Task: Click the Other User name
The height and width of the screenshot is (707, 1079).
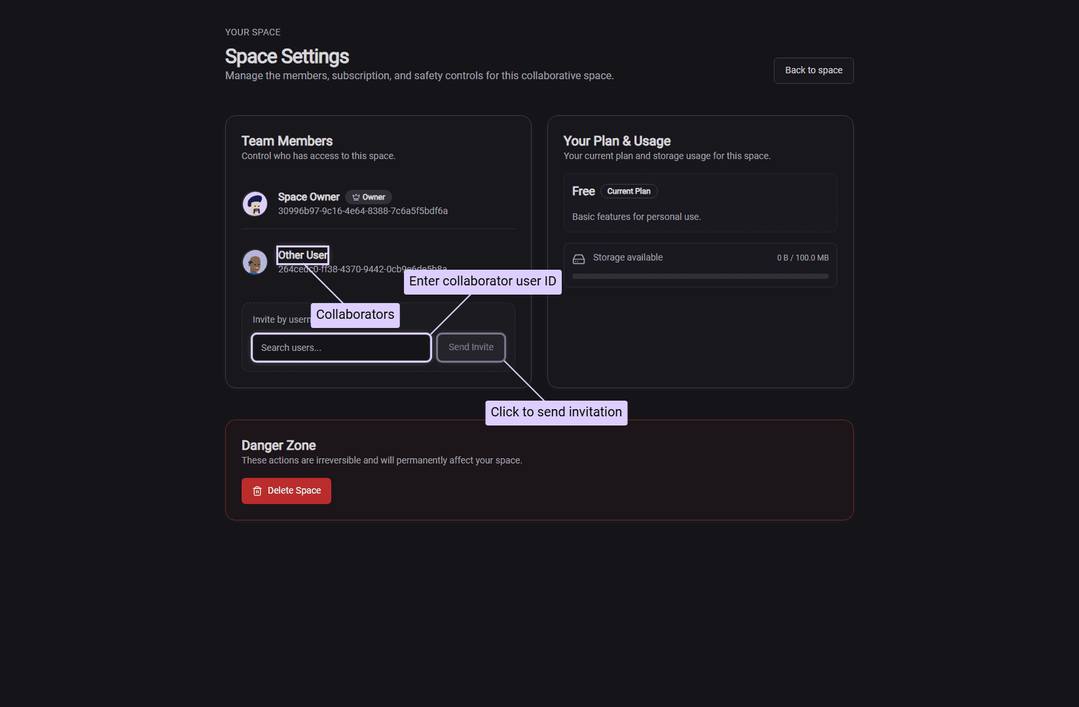Action: tap(302, 255)
